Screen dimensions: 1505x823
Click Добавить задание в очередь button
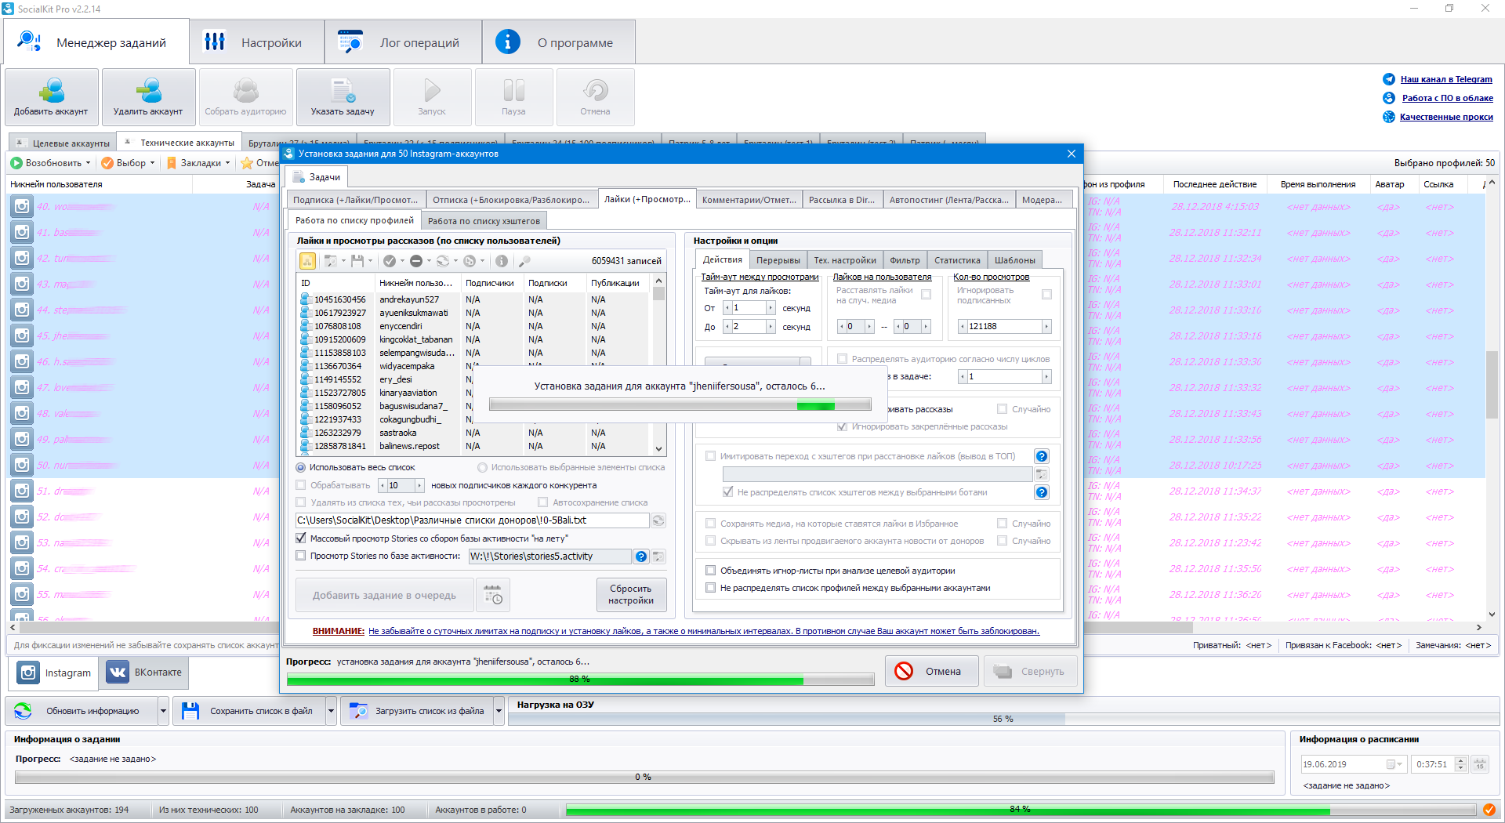click(384, 595)
